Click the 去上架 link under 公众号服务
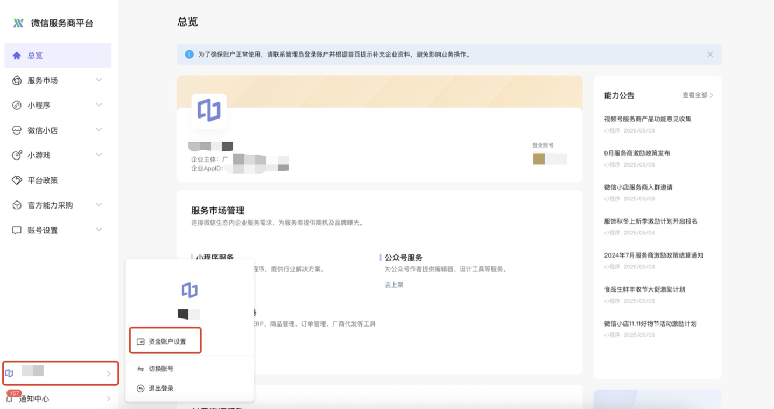 pos(394,285)
